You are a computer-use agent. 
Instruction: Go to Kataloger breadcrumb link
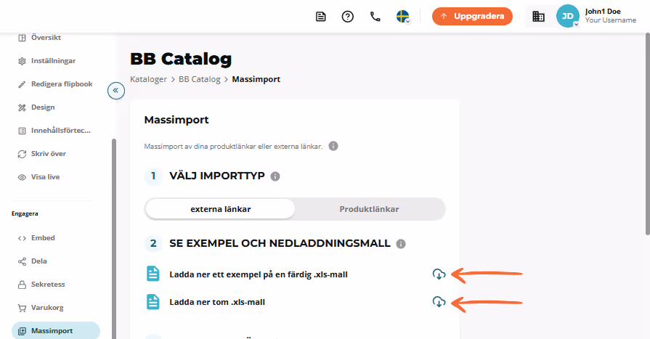pos(148,79)
